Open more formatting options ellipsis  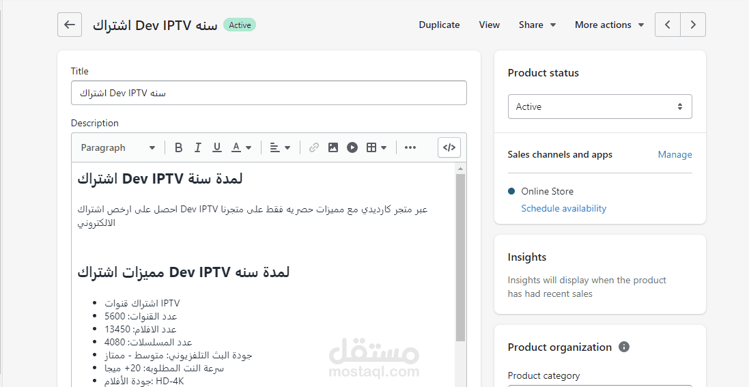pyautogui.click(x=410, y=147)
